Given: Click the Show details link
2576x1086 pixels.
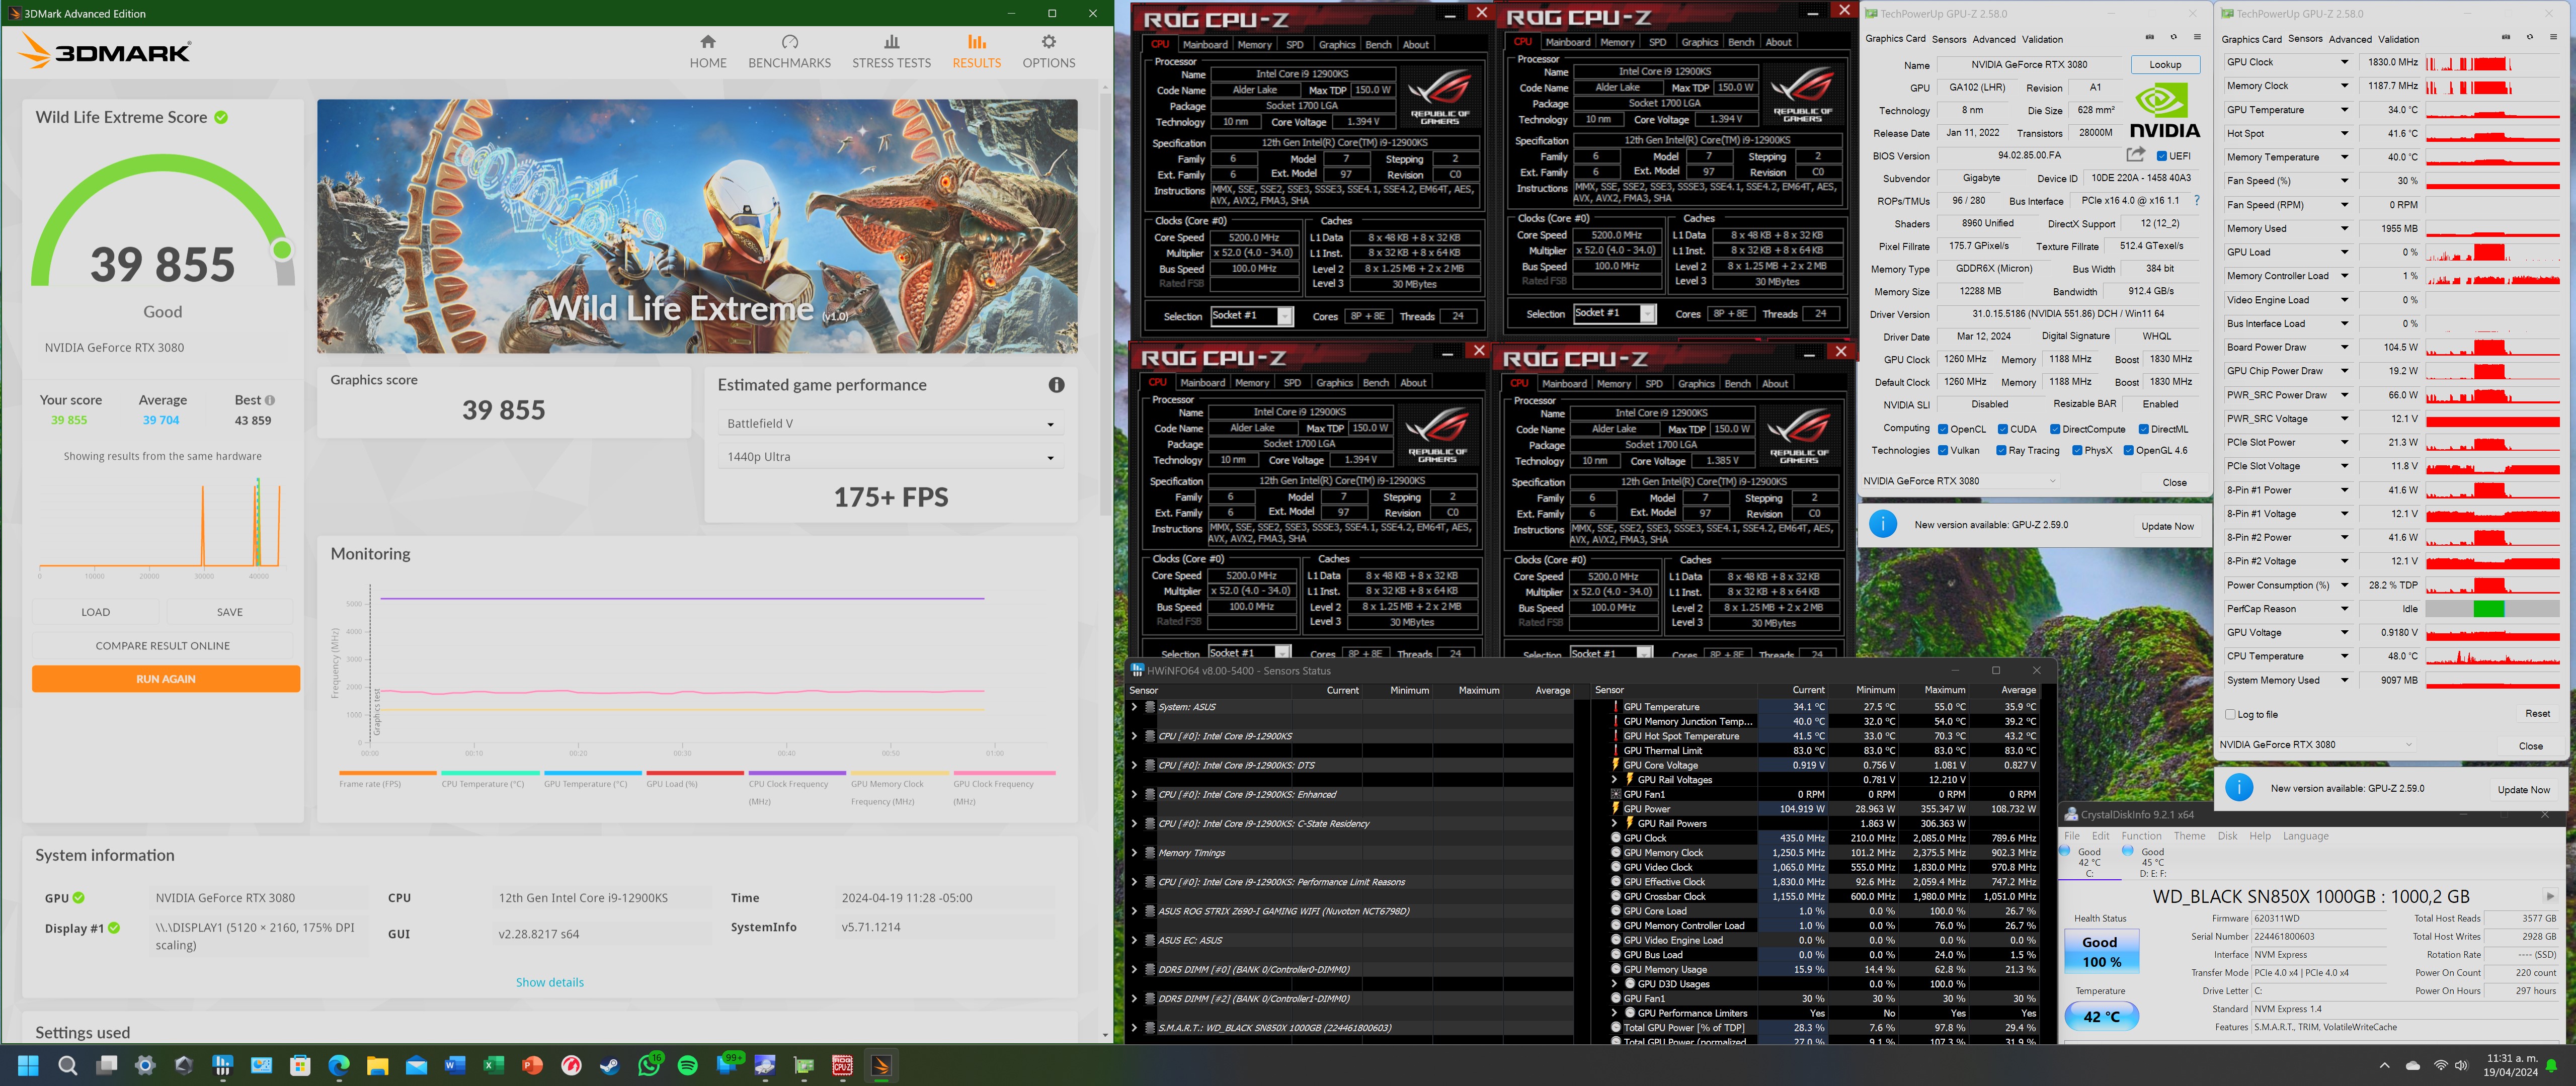Looking at the screenshot, I should (x=549, y=982).
